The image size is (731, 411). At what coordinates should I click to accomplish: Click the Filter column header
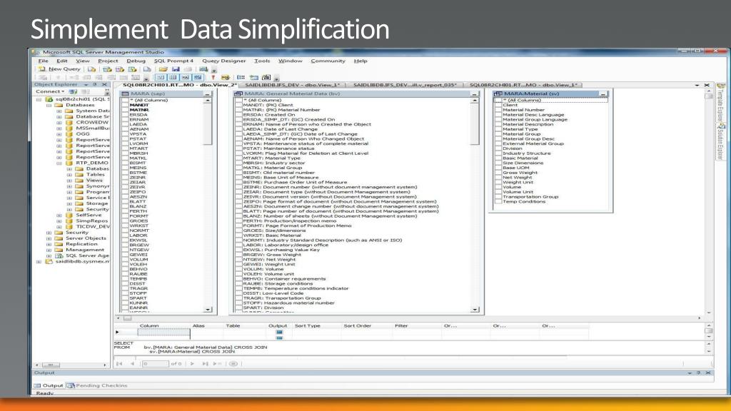[x=401, y=325]
